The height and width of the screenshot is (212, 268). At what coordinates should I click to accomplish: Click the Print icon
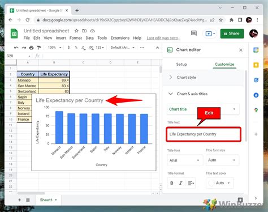click(x=31, y=48)
